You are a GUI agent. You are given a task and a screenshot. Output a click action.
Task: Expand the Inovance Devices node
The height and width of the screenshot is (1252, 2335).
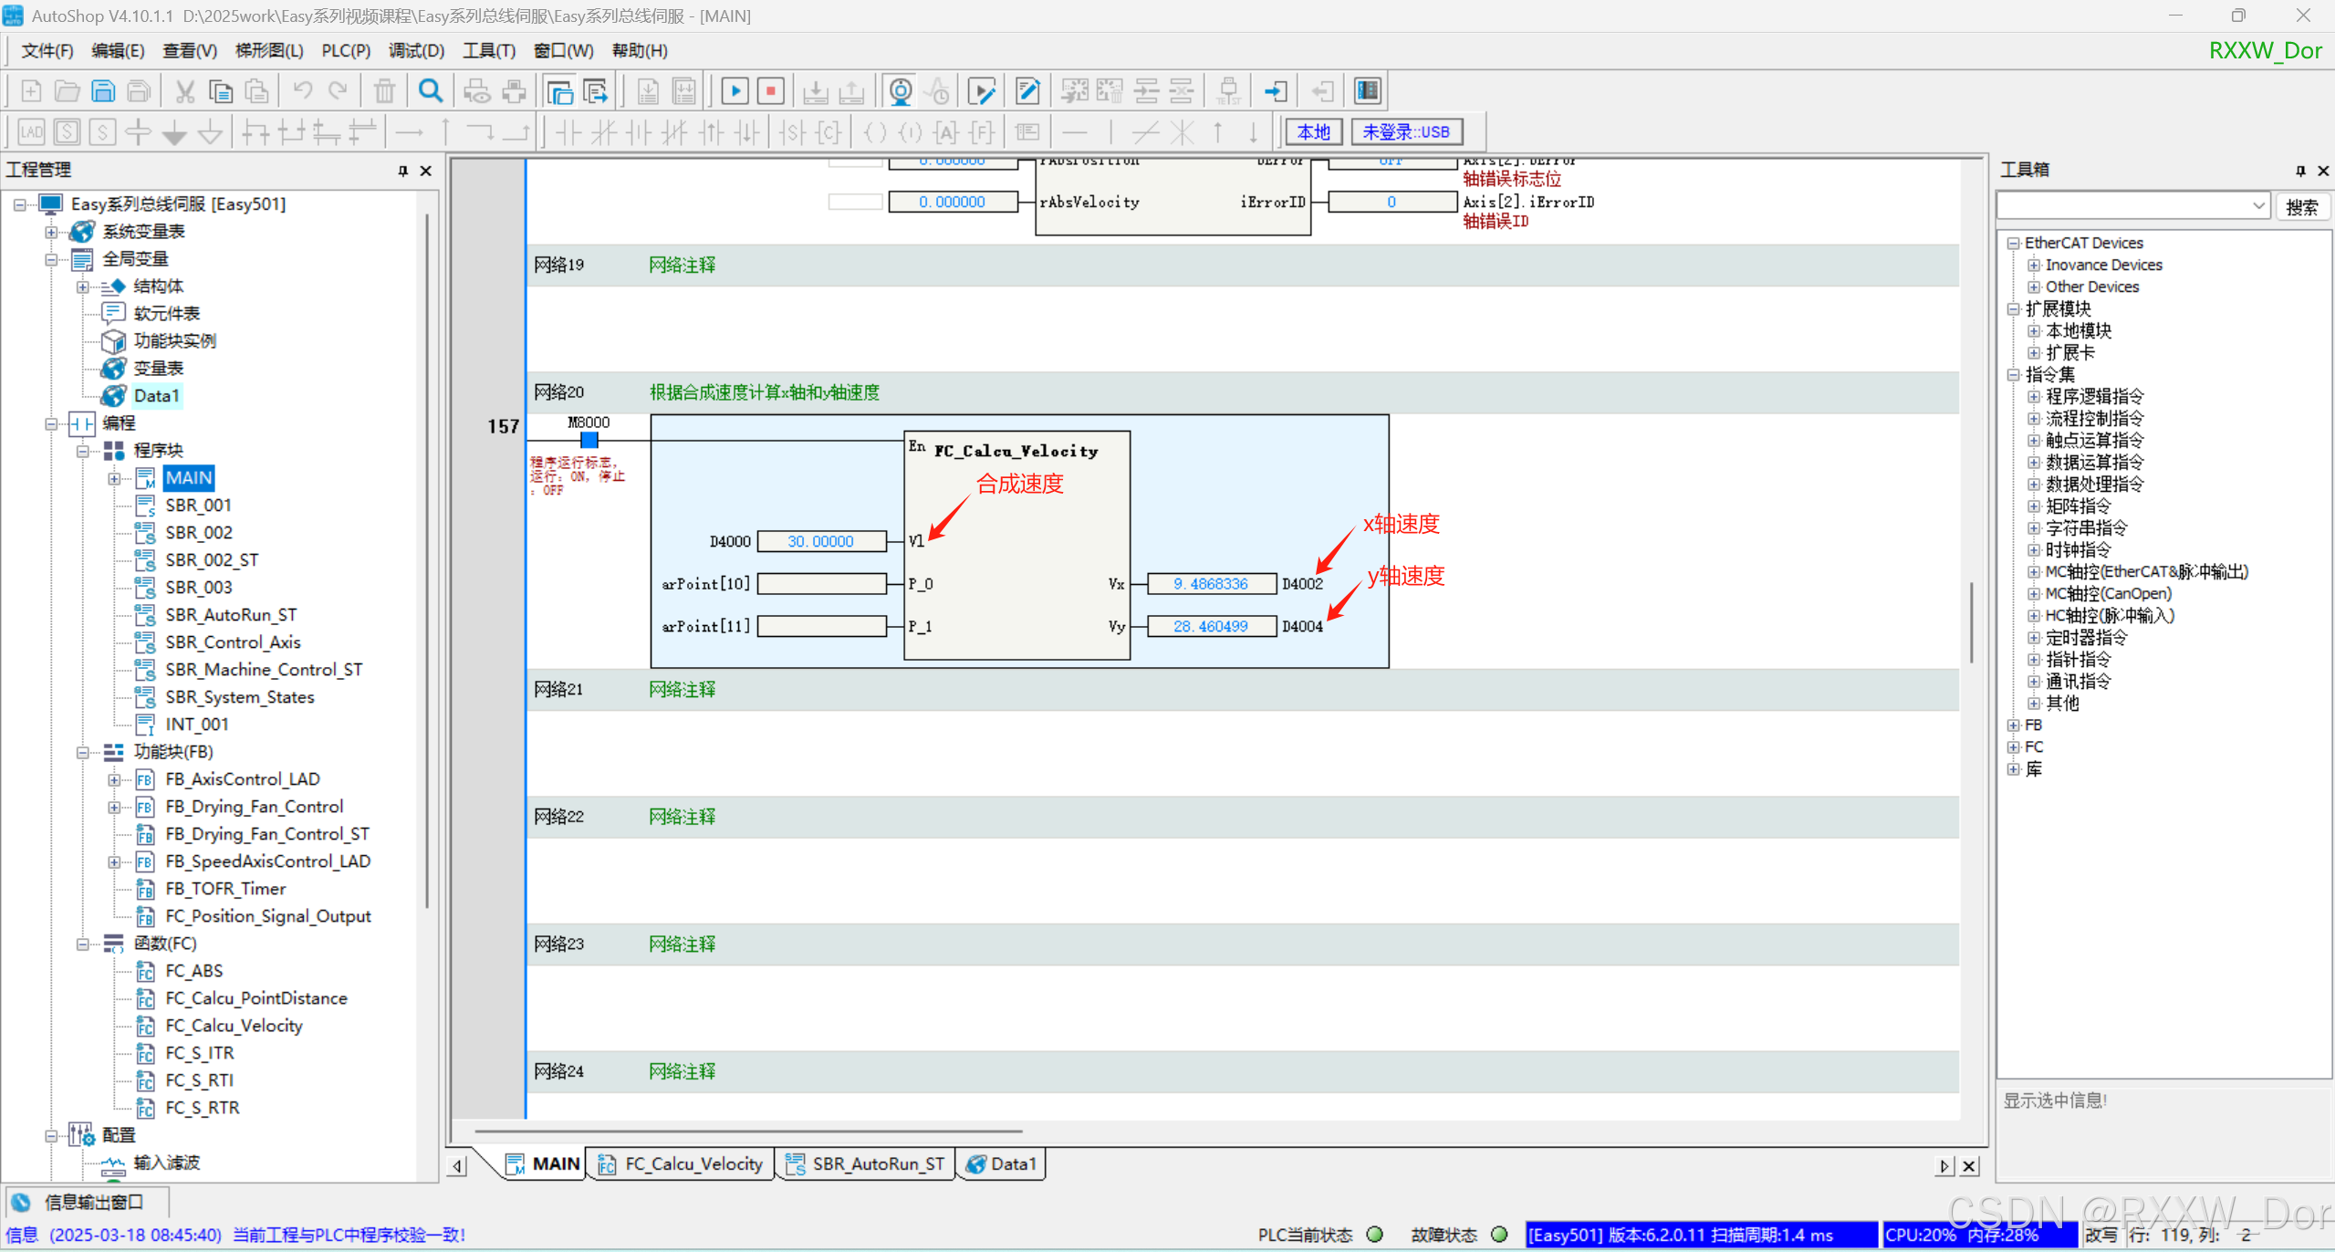pyautogui.click(x=2034, y=266)
